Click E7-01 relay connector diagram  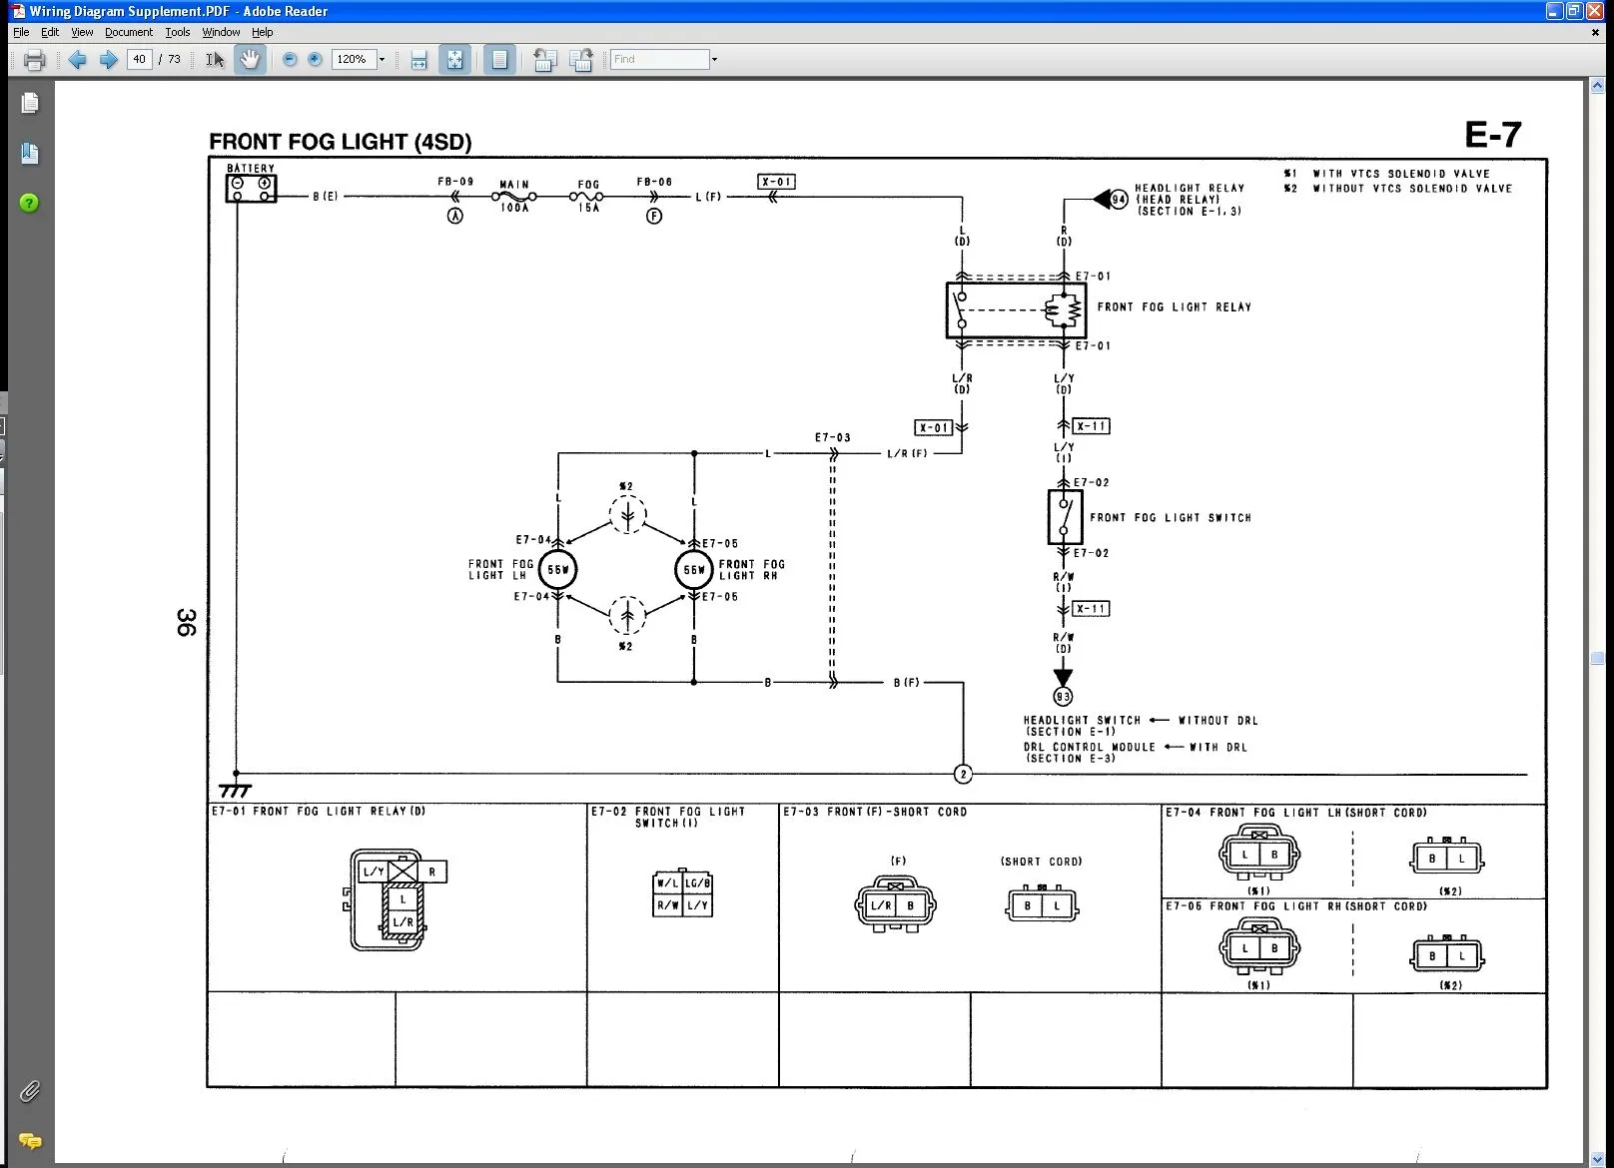pyautogui.click(x=396, y=899)
